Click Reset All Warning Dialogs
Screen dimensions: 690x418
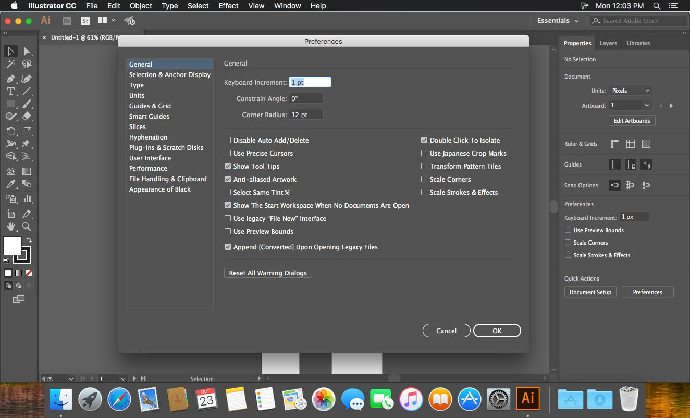click(268, 273)
